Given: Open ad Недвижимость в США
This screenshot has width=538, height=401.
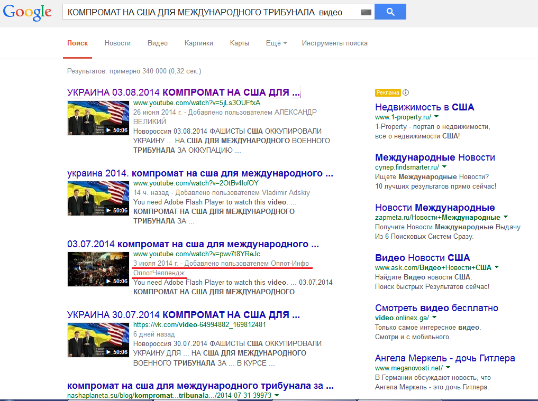Looking at the screenshot, I should pos(424,107).
